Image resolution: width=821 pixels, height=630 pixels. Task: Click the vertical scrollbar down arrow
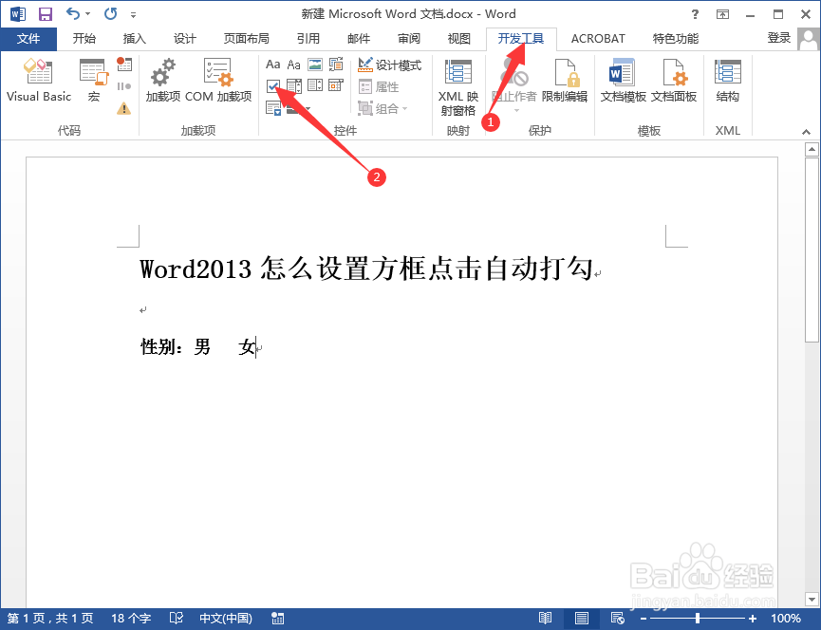pyautogui.click(x=812, y=599)
